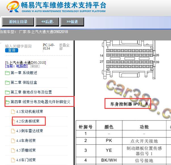Click the 车身控制器 IP01_A caption

[129, 104]
